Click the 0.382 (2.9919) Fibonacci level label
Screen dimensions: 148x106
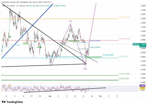pos(124,39)
